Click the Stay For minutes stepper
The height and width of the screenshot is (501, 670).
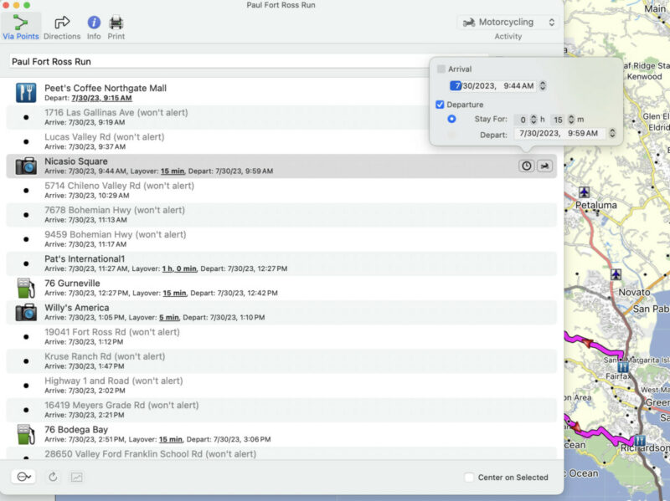point(571,120)
